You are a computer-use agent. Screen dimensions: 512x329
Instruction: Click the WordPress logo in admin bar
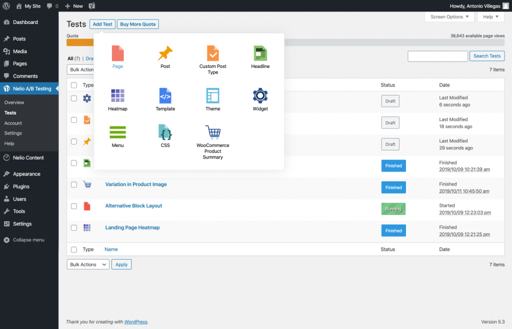(x=6, y=6)
